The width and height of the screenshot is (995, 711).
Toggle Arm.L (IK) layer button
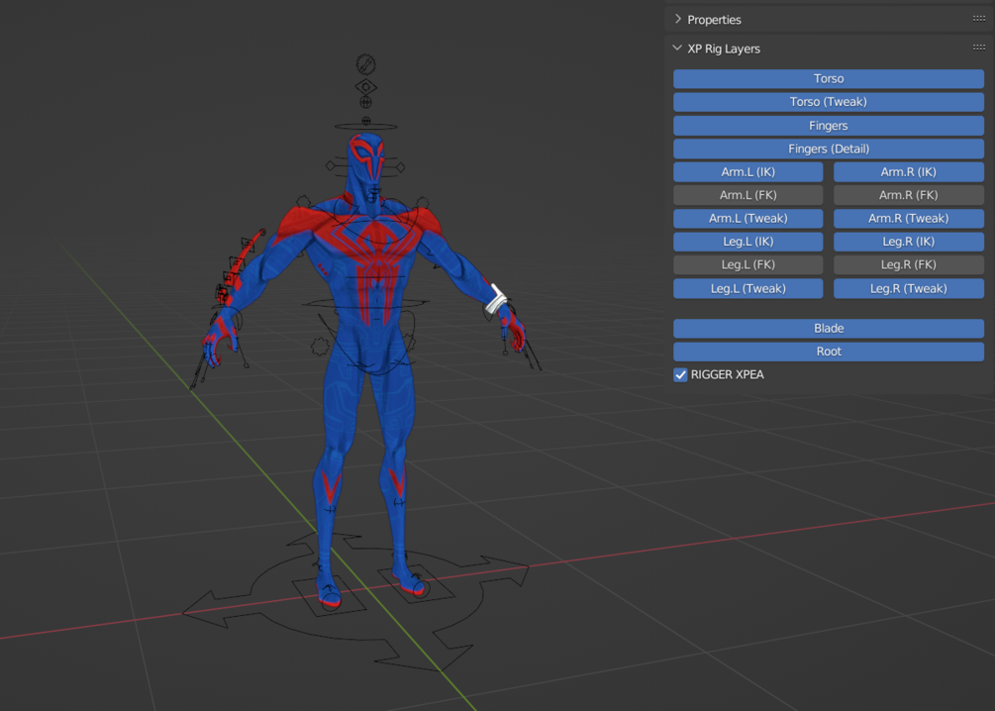pos(748,172)
